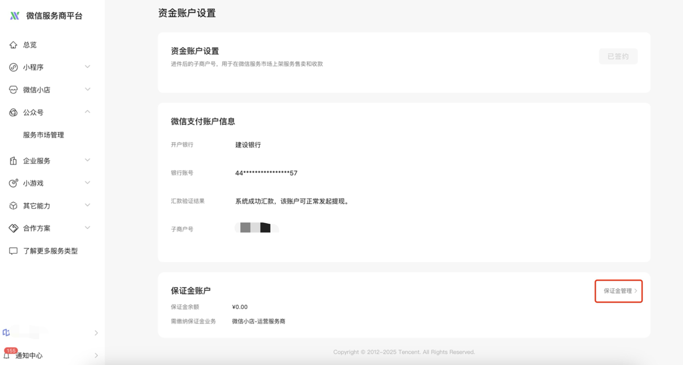The image size is (683, 365).
Task: Click the 微信支付账户信息 heading
Action: (203, 121)
